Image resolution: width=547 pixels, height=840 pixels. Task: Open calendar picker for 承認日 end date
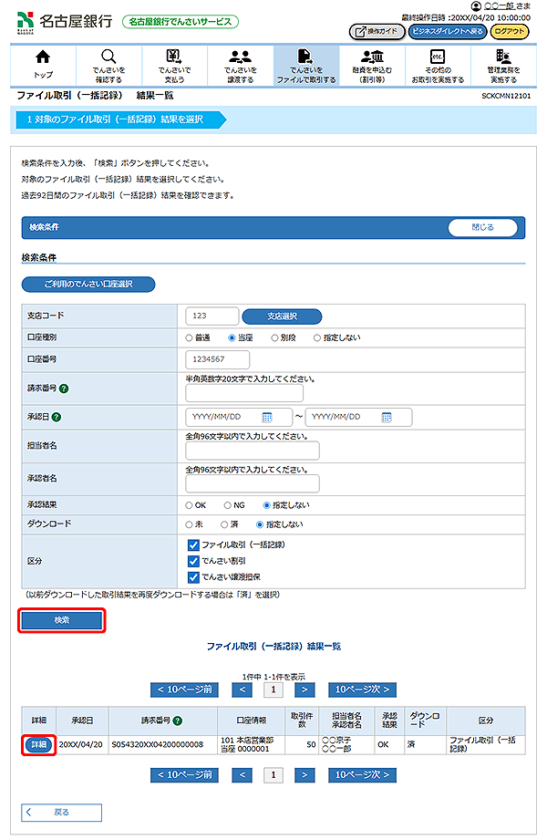click(x=387, y=417)
